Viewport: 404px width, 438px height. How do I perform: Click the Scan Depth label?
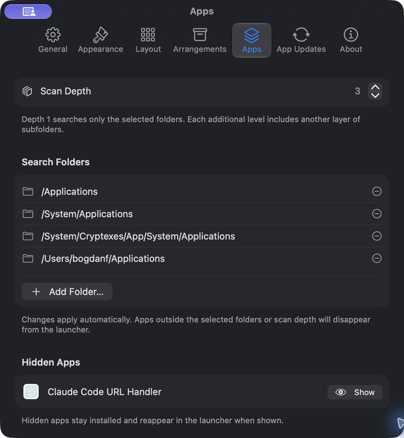click(66, 91)
